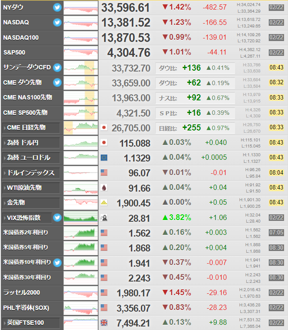Open the NASDAQ mini chart
The height and width of the screenshot is (330, 288).
pos(81,23)
